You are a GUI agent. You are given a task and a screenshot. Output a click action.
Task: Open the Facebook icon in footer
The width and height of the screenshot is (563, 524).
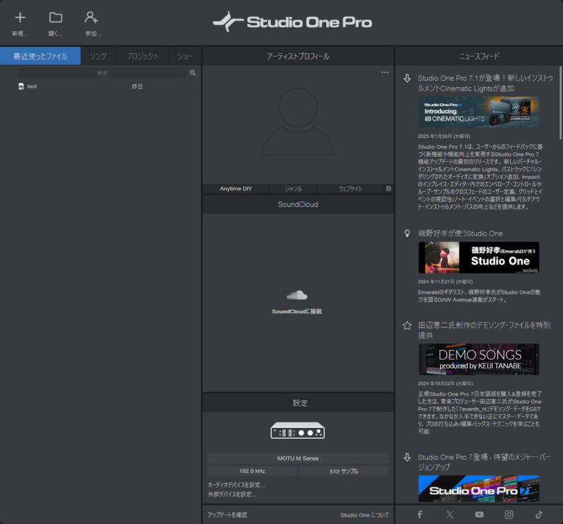(x=420, y=514)
